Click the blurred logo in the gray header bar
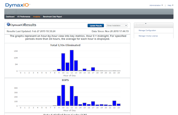Screen dimensions: 178x115 (10, 12)
